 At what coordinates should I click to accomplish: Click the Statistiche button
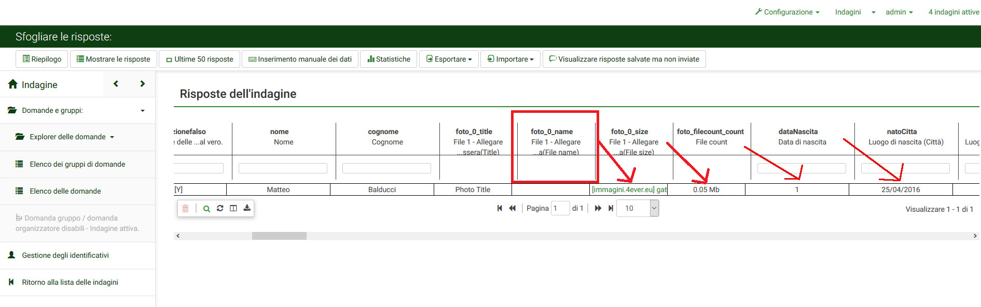pyautogui.click(x=389, y=59)
